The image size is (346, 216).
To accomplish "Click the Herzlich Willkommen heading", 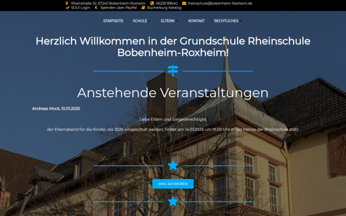I will (x=173, y=47).
